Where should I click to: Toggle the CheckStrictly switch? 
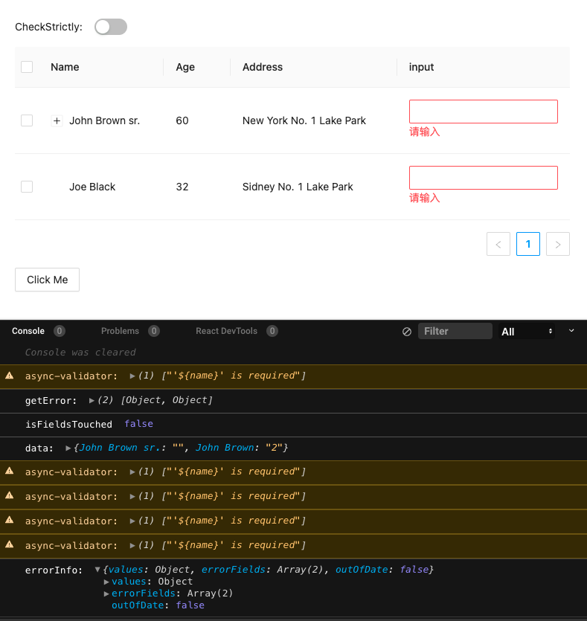[x=110, y=26]
